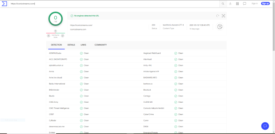
Task: Click the Clean check icon for ADMINUSLabs
Action: (x=81, y=53)
